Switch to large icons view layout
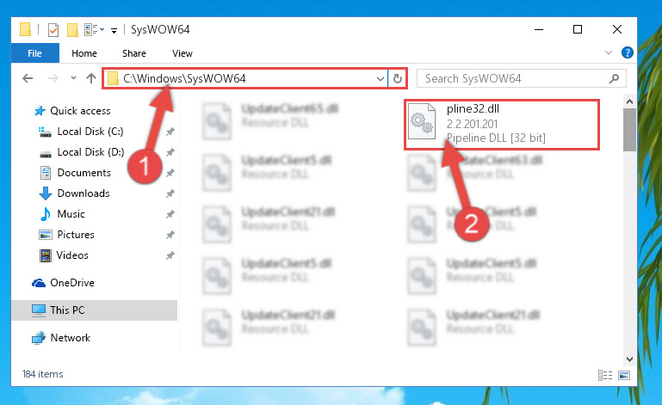Screen dimensions: 662x405 (624, 375)
